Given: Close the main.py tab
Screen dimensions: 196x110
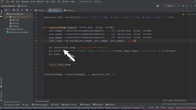Looking at the screenshot, I should point(46,10).
